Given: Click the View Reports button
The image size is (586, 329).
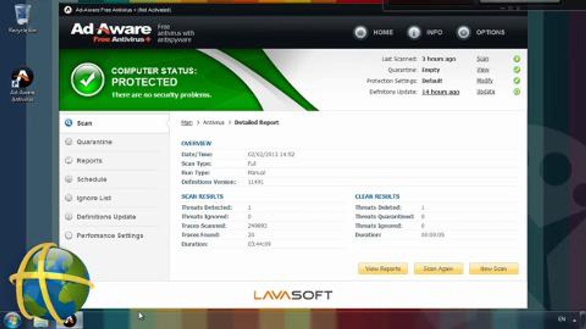Looking at the screenshot, I should [x=383, y=269].
